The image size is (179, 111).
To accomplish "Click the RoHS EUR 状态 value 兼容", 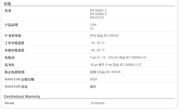I will click(93, 87).
